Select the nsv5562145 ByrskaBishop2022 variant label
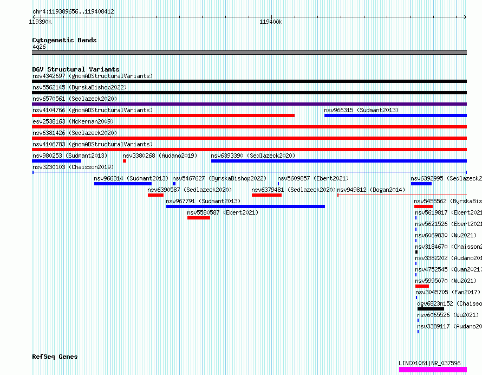Image resolution: width=482 pixels, height=375 pixels. point(80,87)
